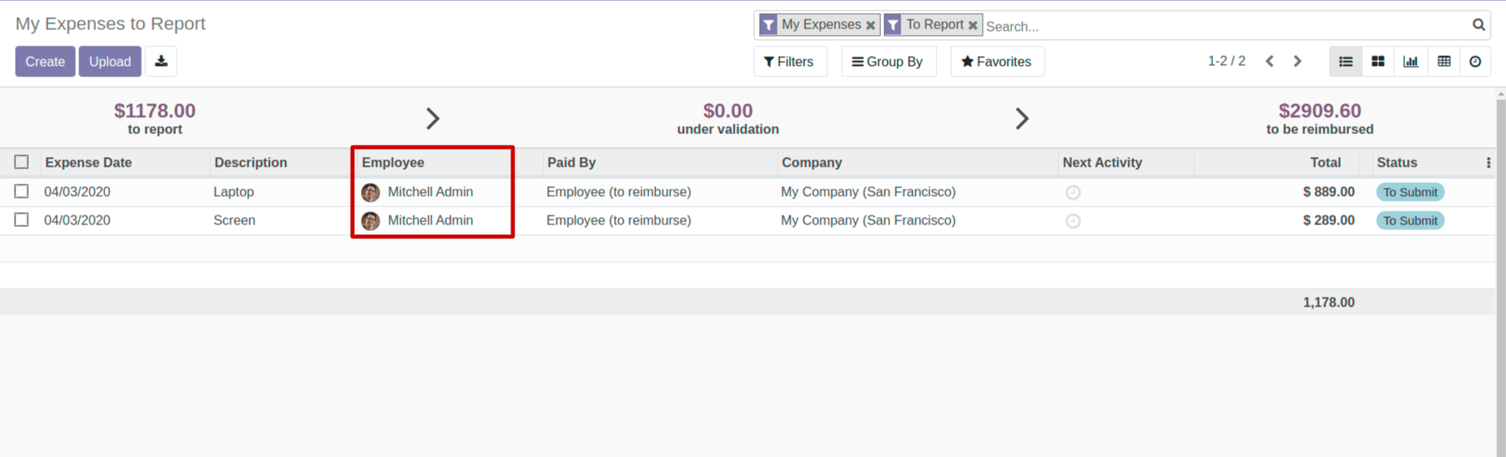Check the Screen expense row checkbox
The image size is (1506, 457).
22,220
